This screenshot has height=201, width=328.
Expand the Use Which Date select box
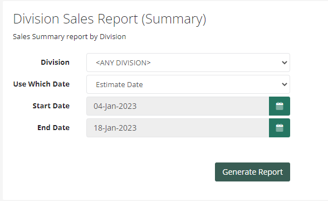188,84
